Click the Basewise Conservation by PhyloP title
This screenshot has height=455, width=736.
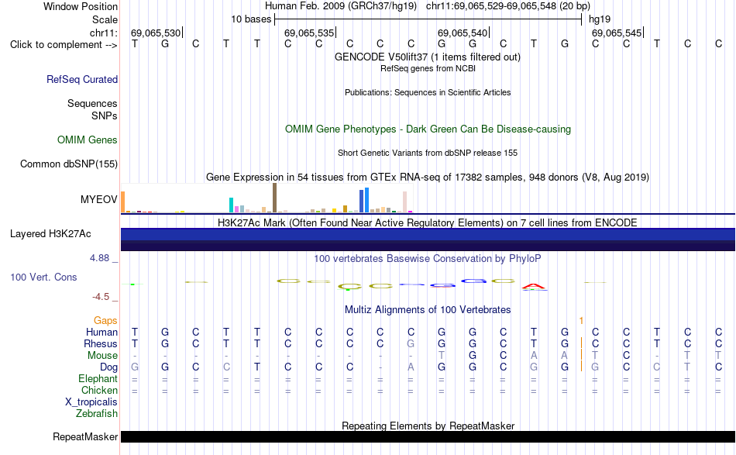click(x=428, y=259)
